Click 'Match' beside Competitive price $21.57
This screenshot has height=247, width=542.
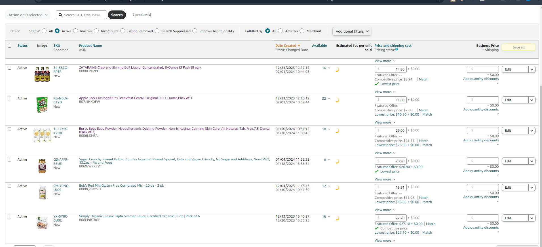(423, 141)
